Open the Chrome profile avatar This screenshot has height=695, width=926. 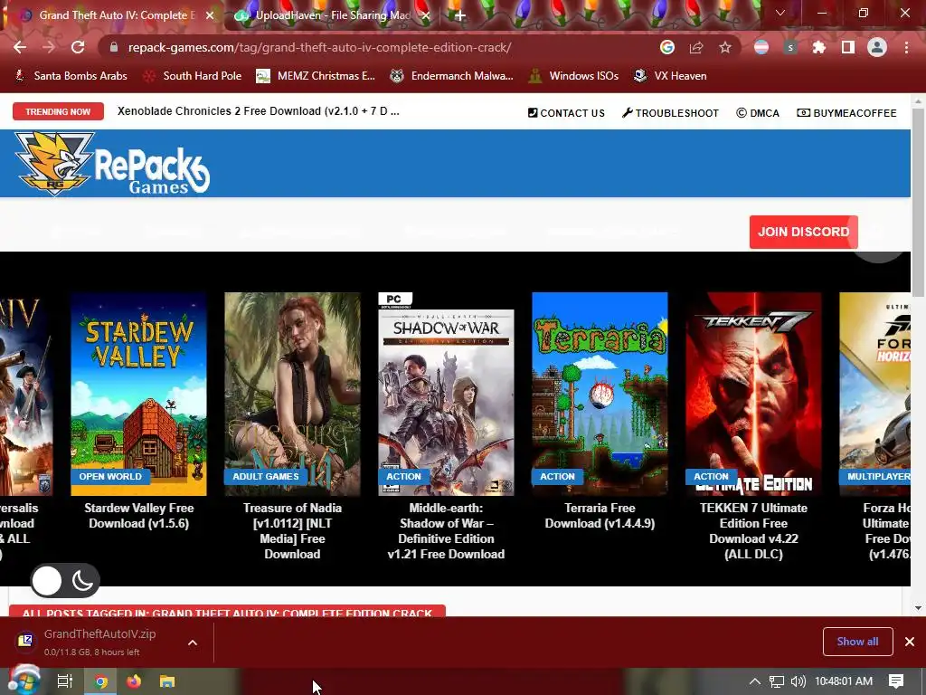[877, 47]
